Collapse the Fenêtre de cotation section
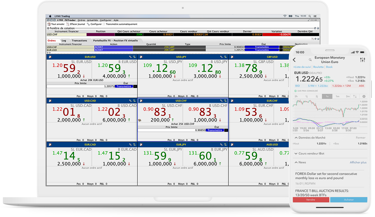Viewport: 375px width, 217px height. coord(48,28)
